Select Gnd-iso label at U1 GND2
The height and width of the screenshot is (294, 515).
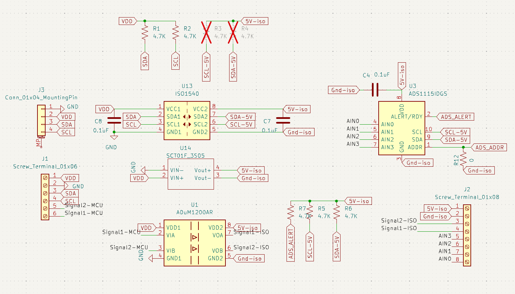(249, 258)
